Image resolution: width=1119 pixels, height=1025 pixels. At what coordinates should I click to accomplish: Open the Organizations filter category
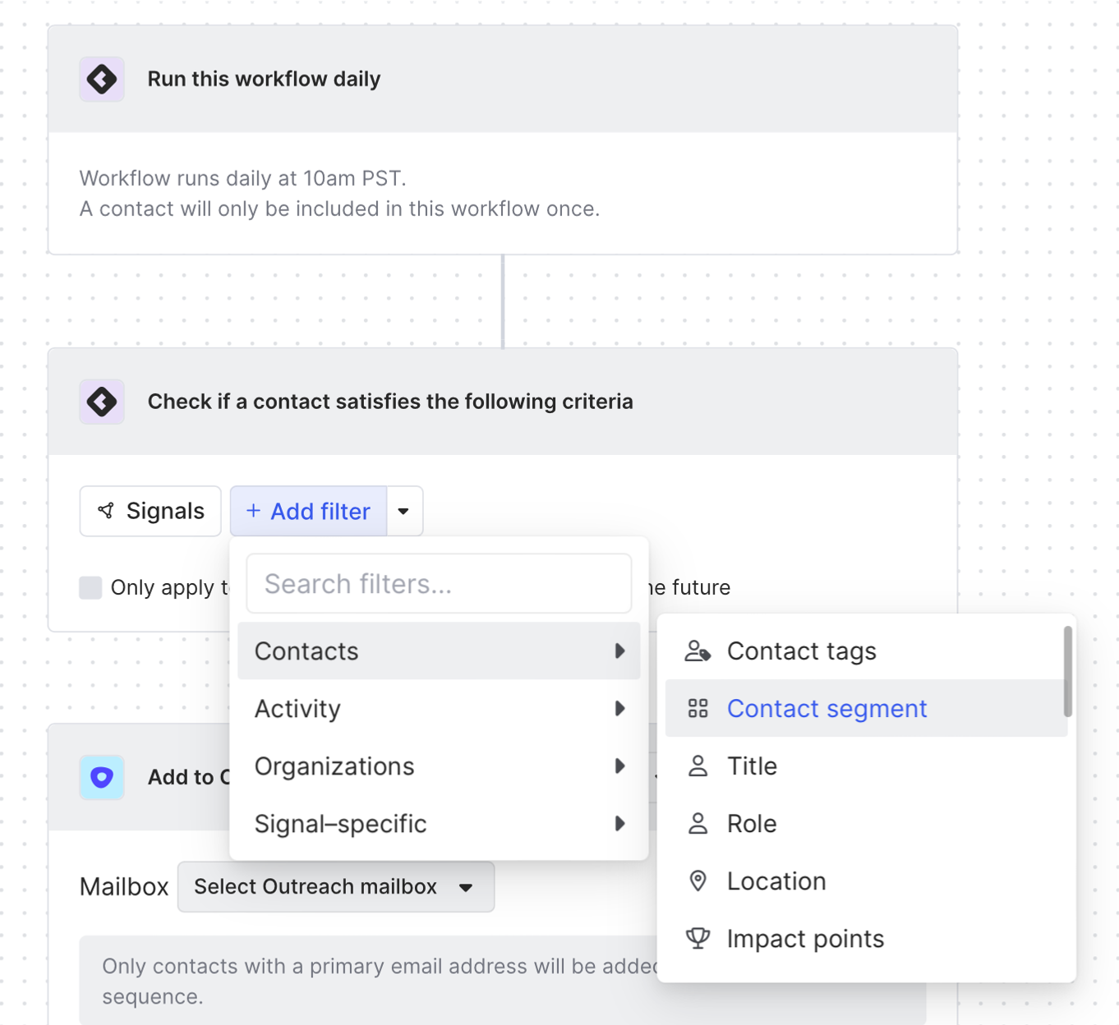(439, 765)
